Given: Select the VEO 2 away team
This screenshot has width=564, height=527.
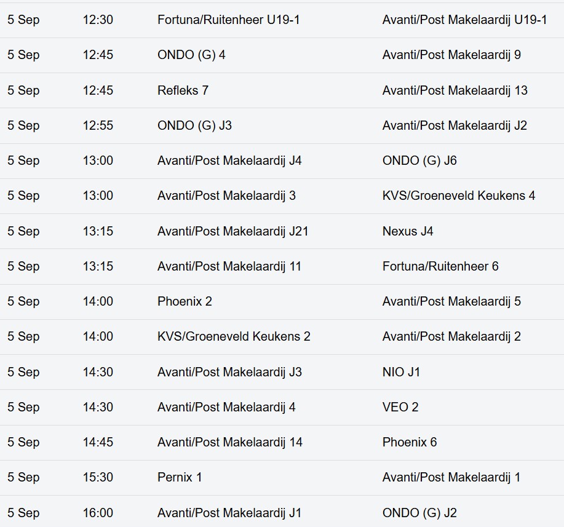Looking at the screenshot, I should 400,407.
